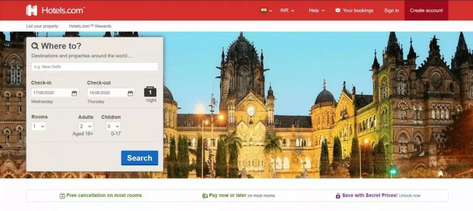Click the magnifier icon beside Where to?
Image resolution: width=473 pixels, height=211 pixels.
pyautogui.click(x=35, y=46)
